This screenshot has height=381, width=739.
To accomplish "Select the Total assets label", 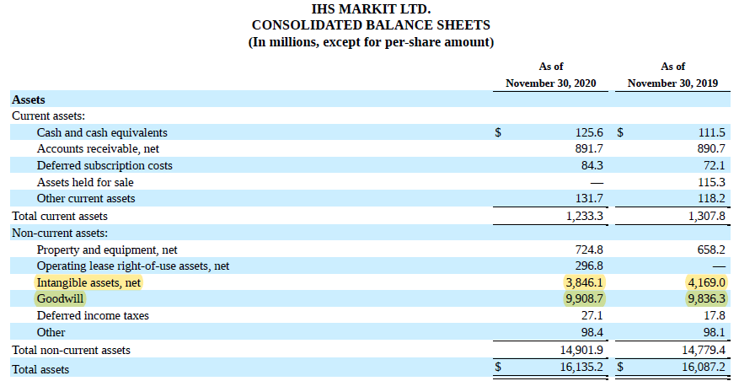I will pyautogui.click(x=40, y=369).
